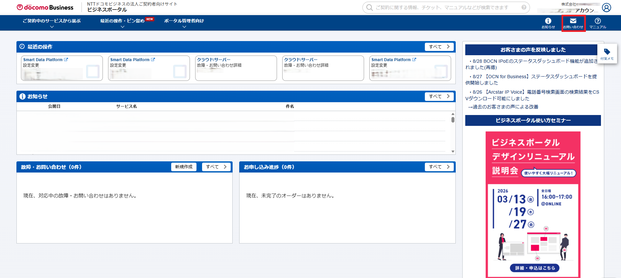Click 詳細・申込はこちら on seminar banner
The image size is (621, 278).
[535, 268]
